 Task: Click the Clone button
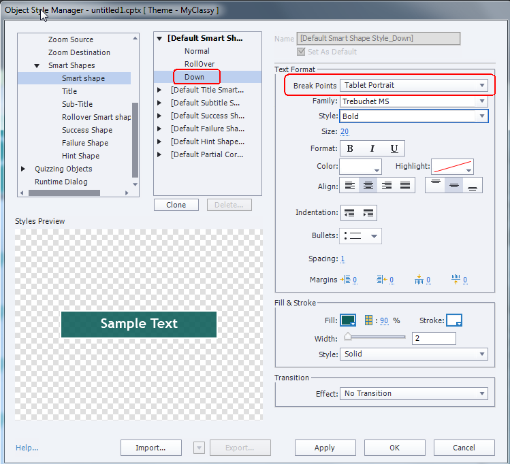point(176,205)
